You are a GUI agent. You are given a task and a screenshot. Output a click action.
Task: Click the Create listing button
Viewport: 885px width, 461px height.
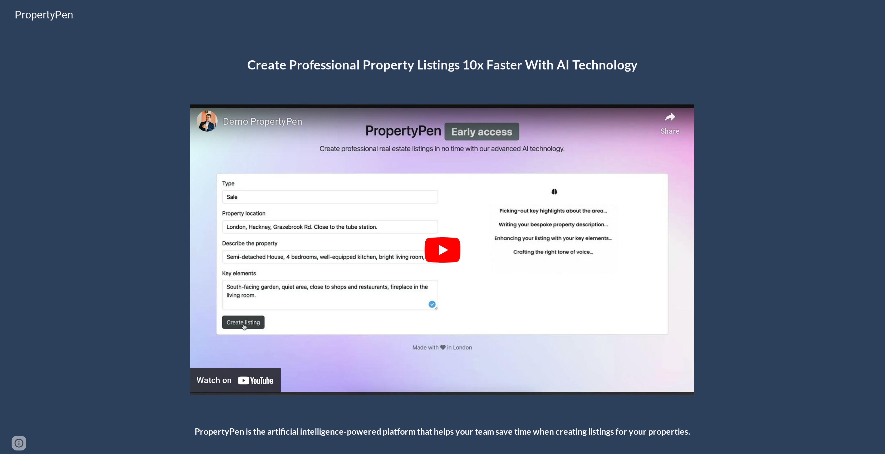tap(243, 322)
